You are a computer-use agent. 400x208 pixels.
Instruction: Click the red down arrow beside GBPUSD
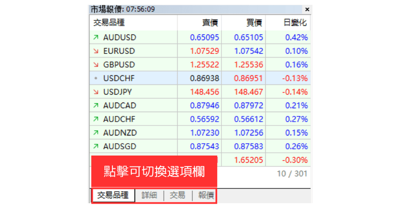(x=96, y=65)
